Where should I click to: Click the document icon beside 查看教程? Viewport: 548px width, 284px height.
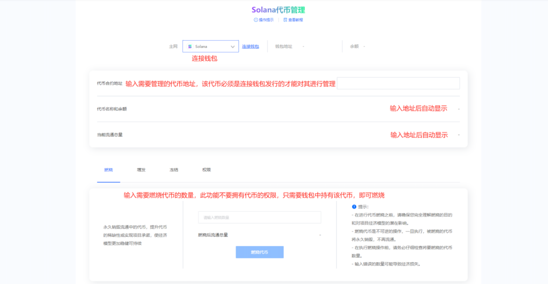[285, 20]
